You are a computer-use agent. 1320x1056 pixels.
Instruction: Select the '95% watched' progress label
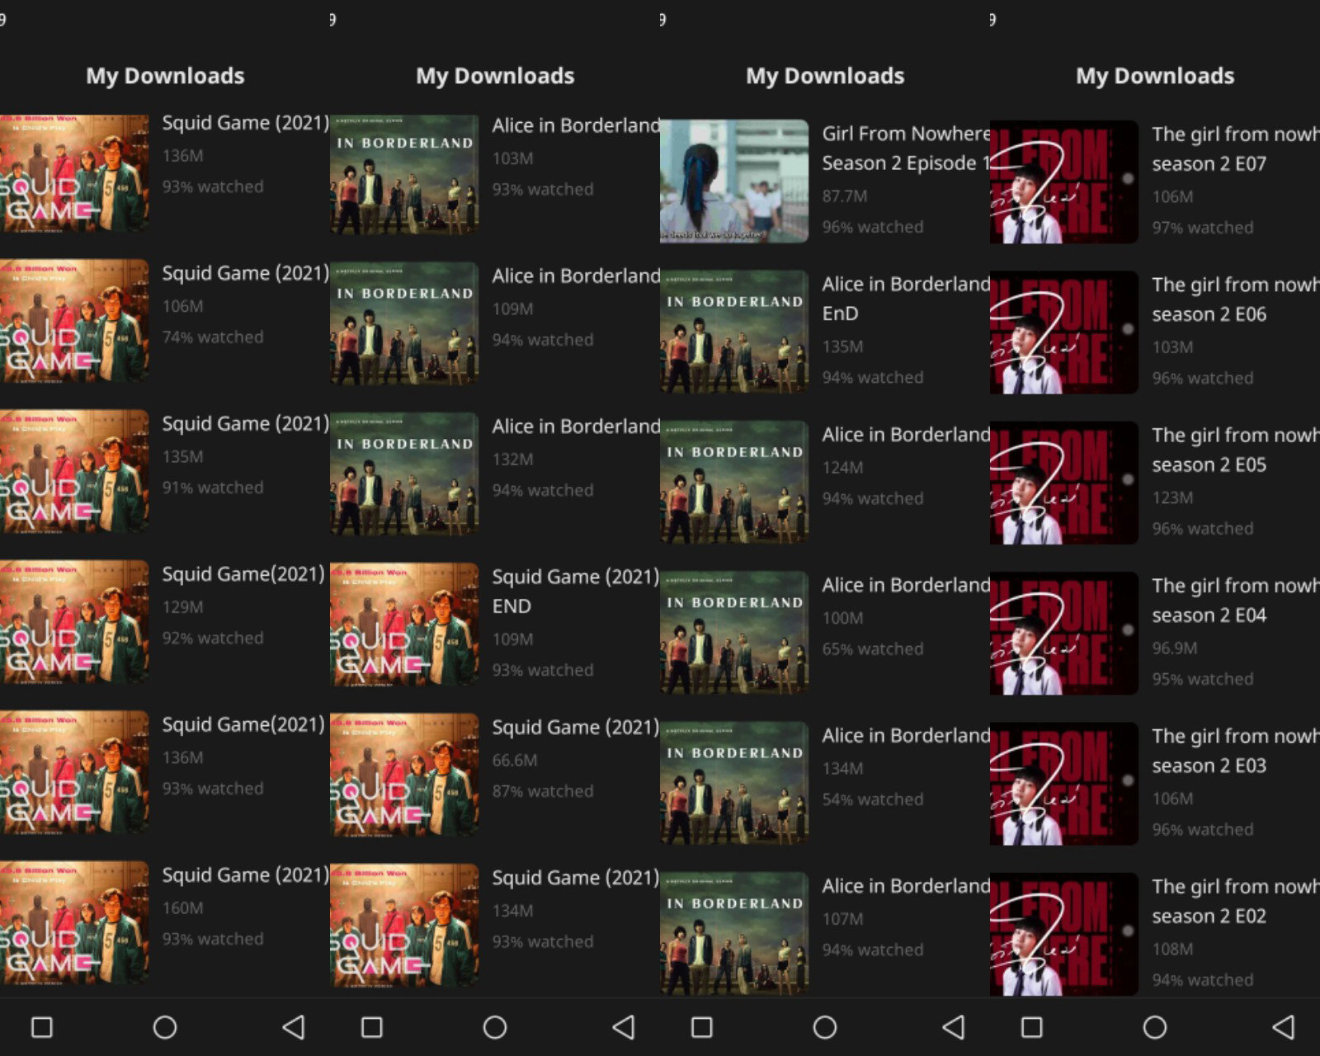[1203, 679]
